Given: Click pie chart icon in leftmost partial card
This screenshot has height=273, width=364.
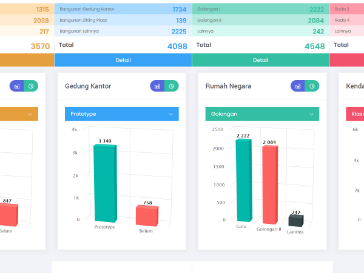Looking at the screenshot, I should coord(31,86).
